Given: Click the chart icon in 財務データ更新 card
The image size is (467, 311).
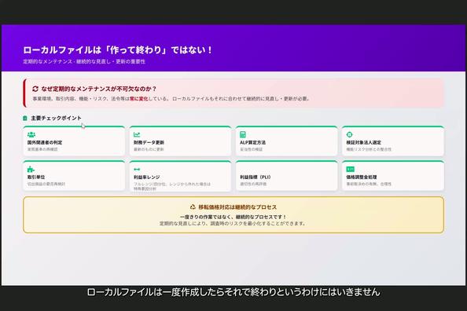Looking at the screenshot, I should (137, 134).
